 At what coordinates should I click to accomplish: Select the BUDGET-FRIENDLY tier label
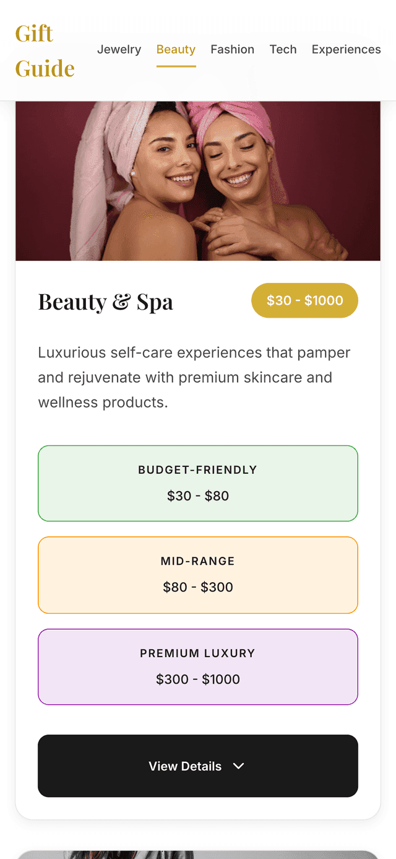pos(197,470)
